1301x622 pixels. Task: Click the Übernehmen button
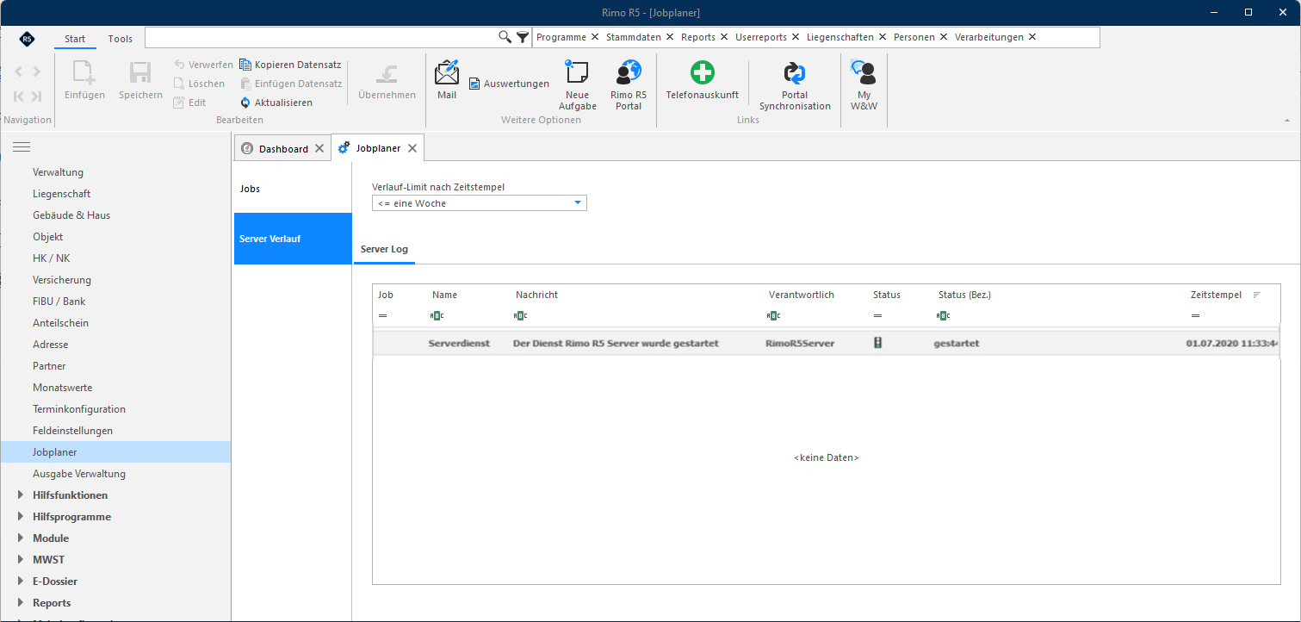coord(387,81)
